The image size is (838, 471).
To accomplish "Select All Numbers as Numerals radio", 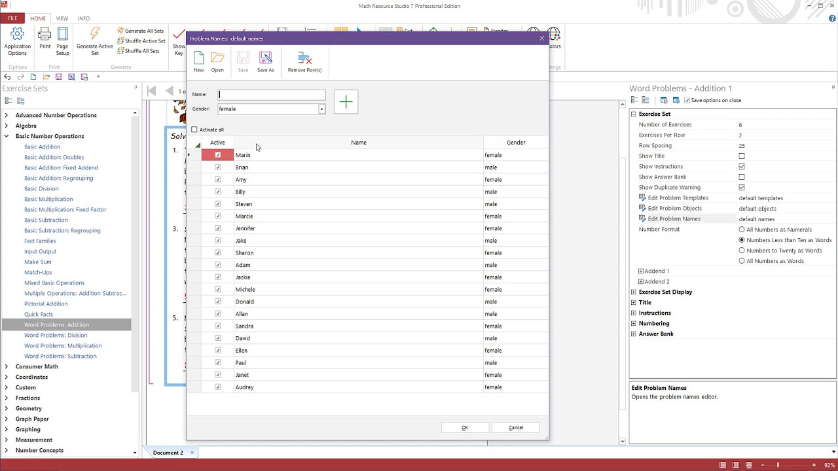I will 742,230.
